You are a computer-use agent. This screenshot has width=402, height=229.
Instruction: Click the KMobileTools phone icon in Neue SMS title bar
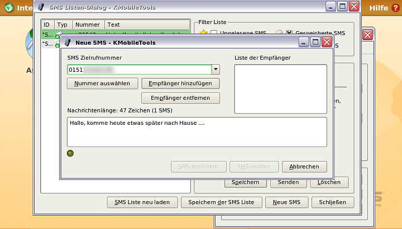pos(68,42)
